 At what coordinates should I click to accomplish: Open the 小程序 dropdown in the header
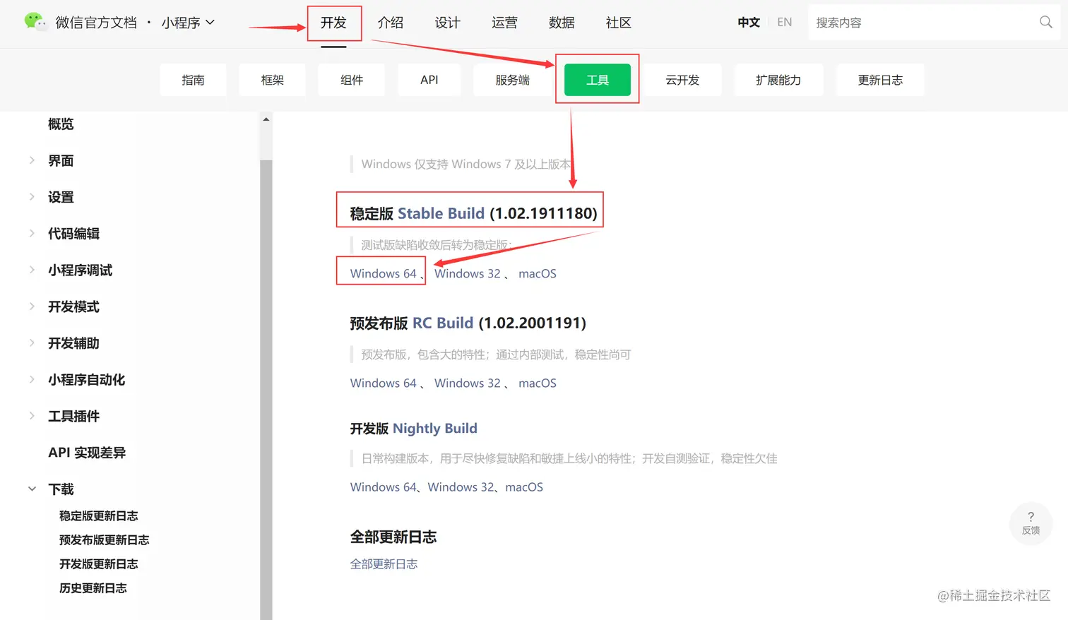[x=188, y=23]
